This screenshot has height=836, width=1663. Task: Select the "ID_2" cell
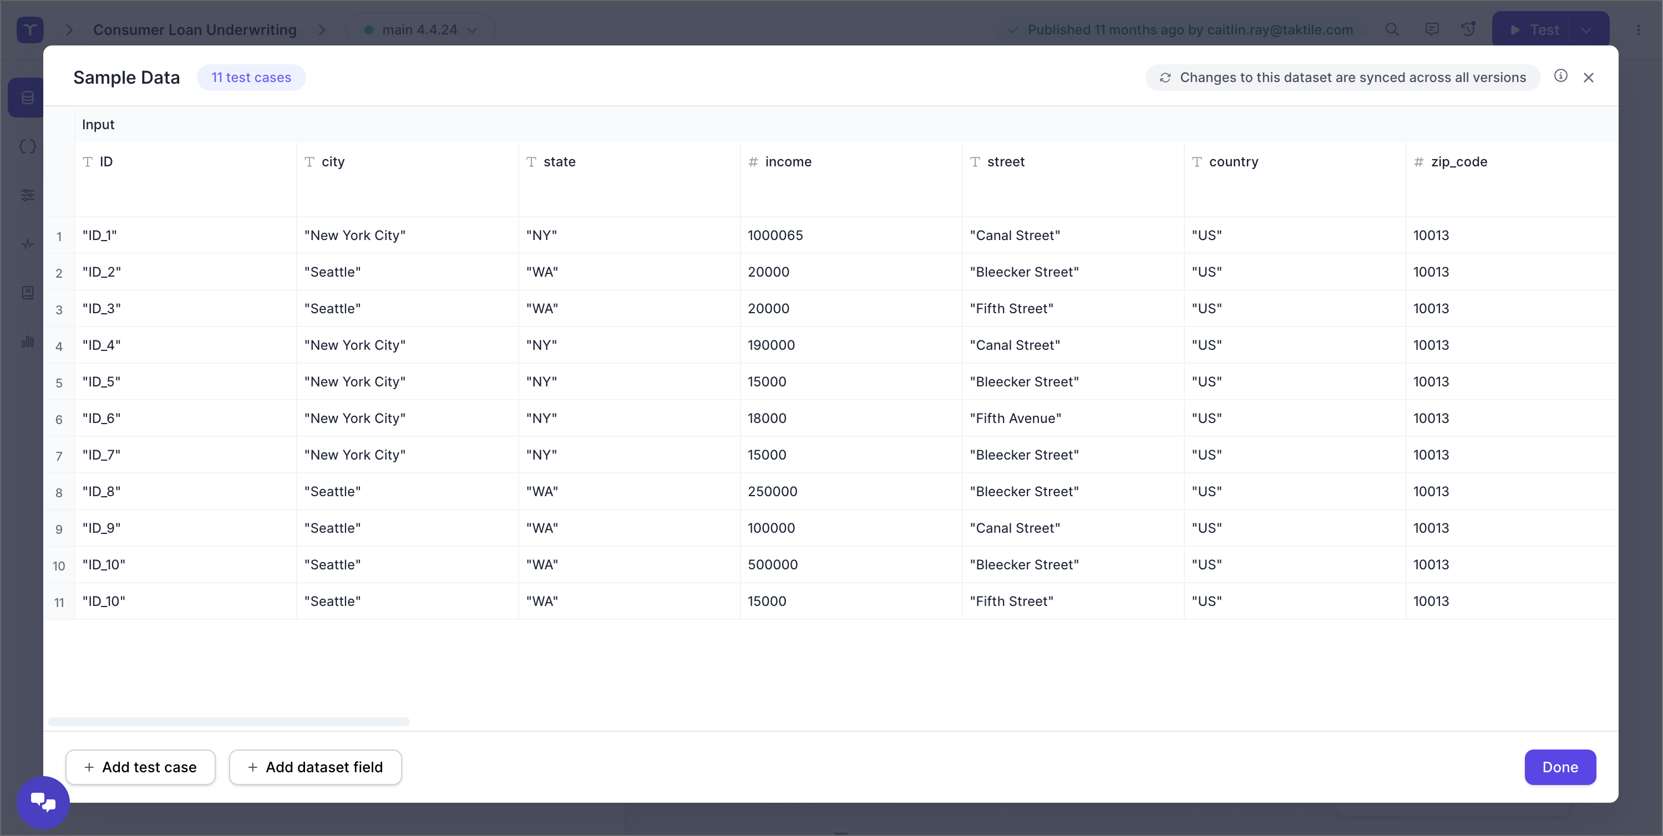coord(186,272)
